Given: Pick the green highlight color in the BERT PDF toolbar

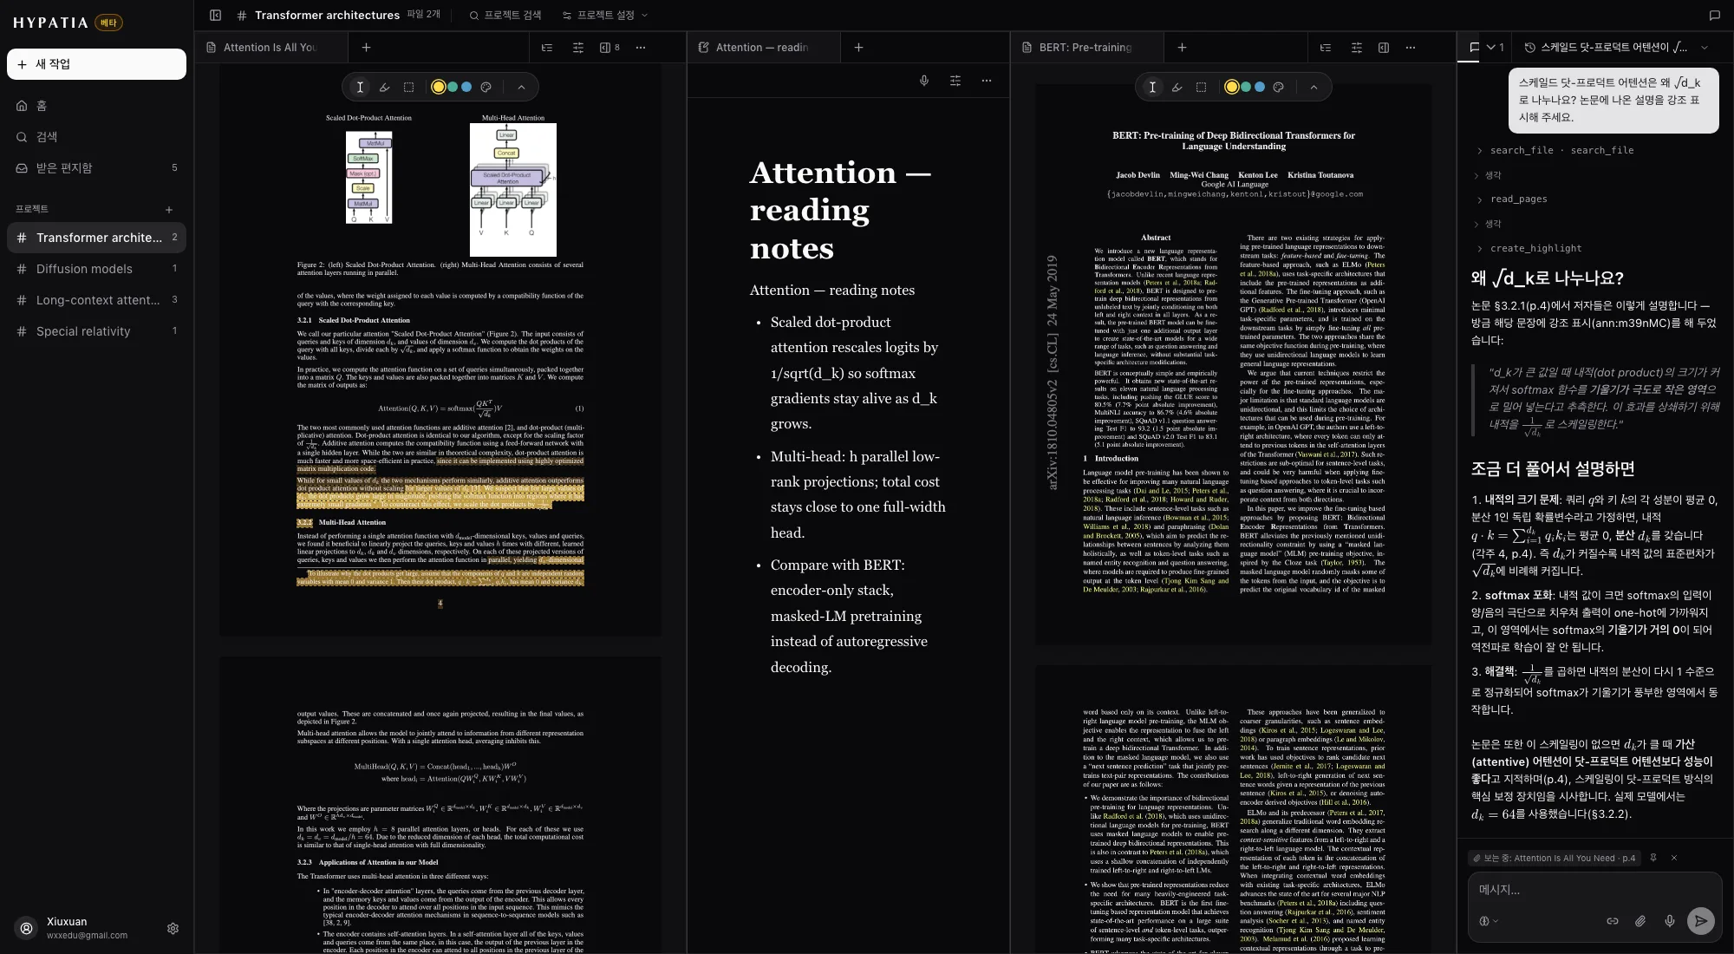Looking at the screenshot, I should pyautogui.click(x=1245, y=87).
